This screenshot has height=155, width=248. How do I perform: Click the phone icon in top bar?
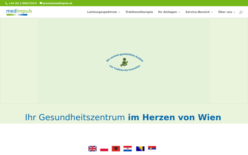click(6, 3)
